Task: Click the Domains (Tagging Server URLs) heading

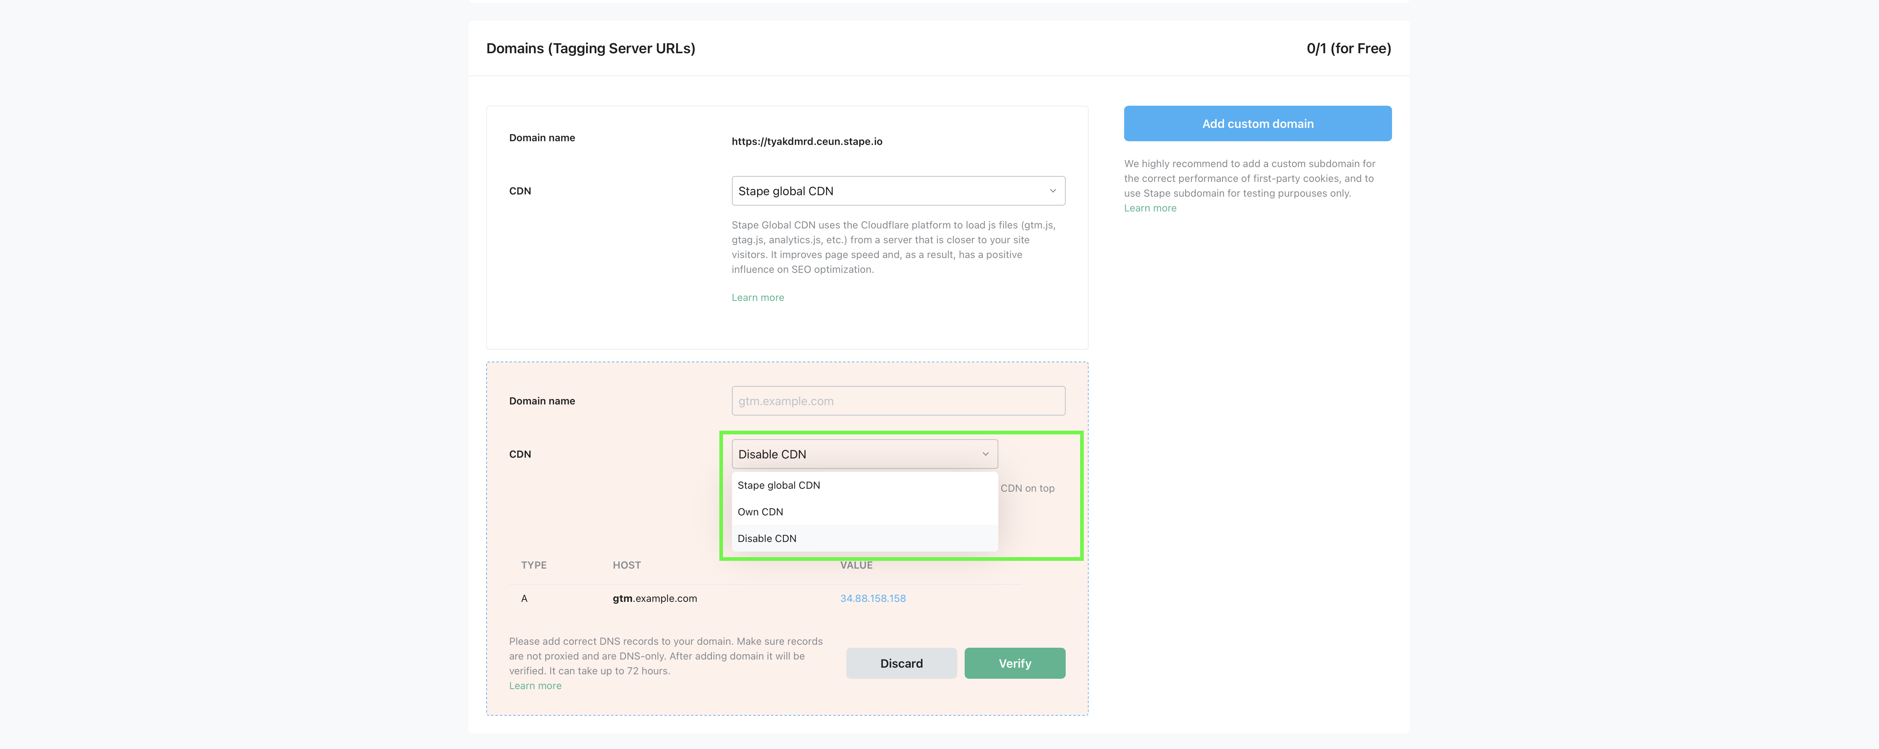Action: pyautogui.click(x=590, y=48)
